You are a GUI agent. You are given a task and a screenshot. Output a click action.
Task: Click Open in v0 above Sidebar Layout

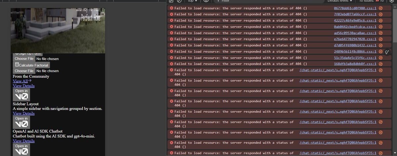click(x=22, y=95)
